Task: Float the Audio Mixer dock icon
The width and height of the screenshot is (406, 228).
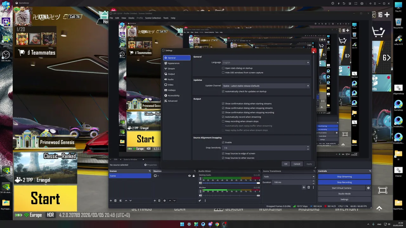Action: (259, 171)
